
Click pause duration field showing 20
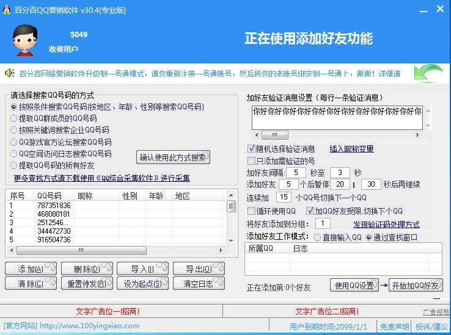coord(340,184)
